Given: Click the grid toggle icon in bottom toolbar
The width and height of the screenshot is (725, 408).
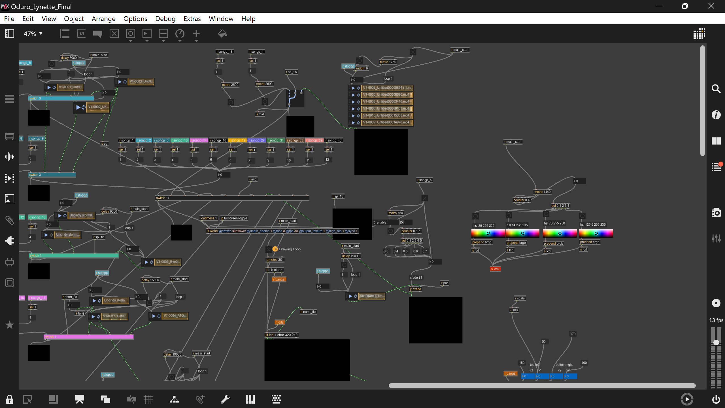Looking at the screenshot, I should pos(148,399).
